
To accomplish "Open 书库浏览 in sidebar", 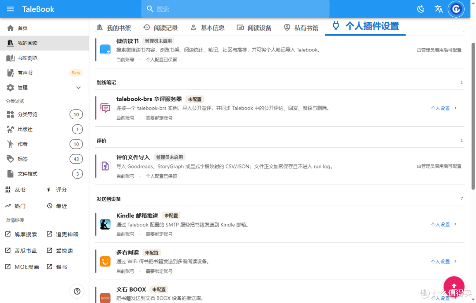I will pos(45,58).
